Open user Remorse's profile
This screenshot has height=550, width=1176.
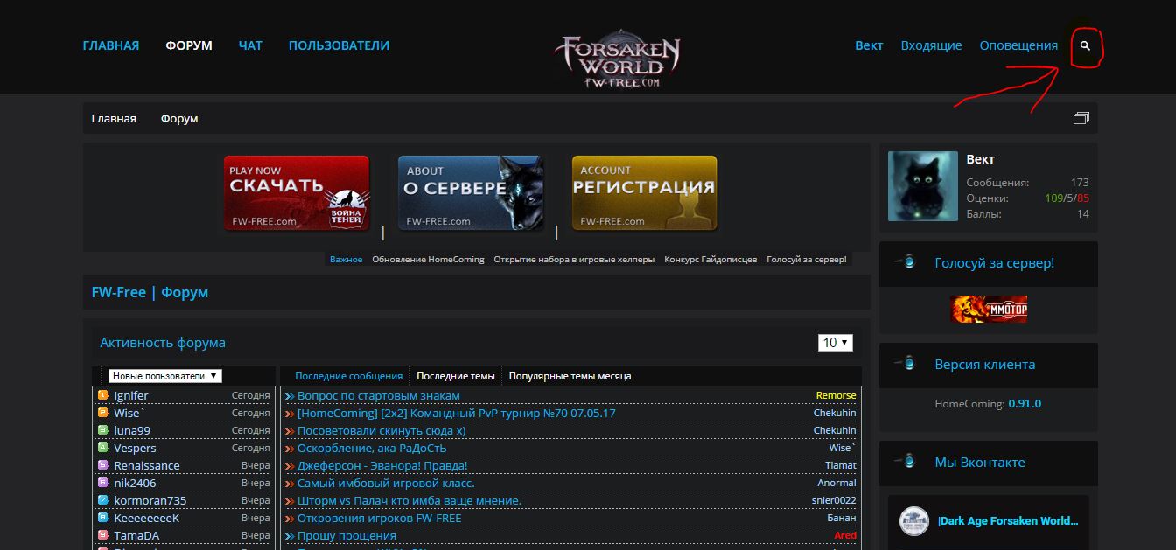tap(836, 395)
